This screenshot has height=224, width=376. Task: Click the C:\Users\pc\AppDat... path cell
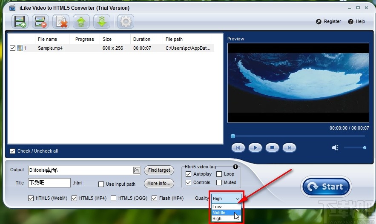(x=188, y=48)
